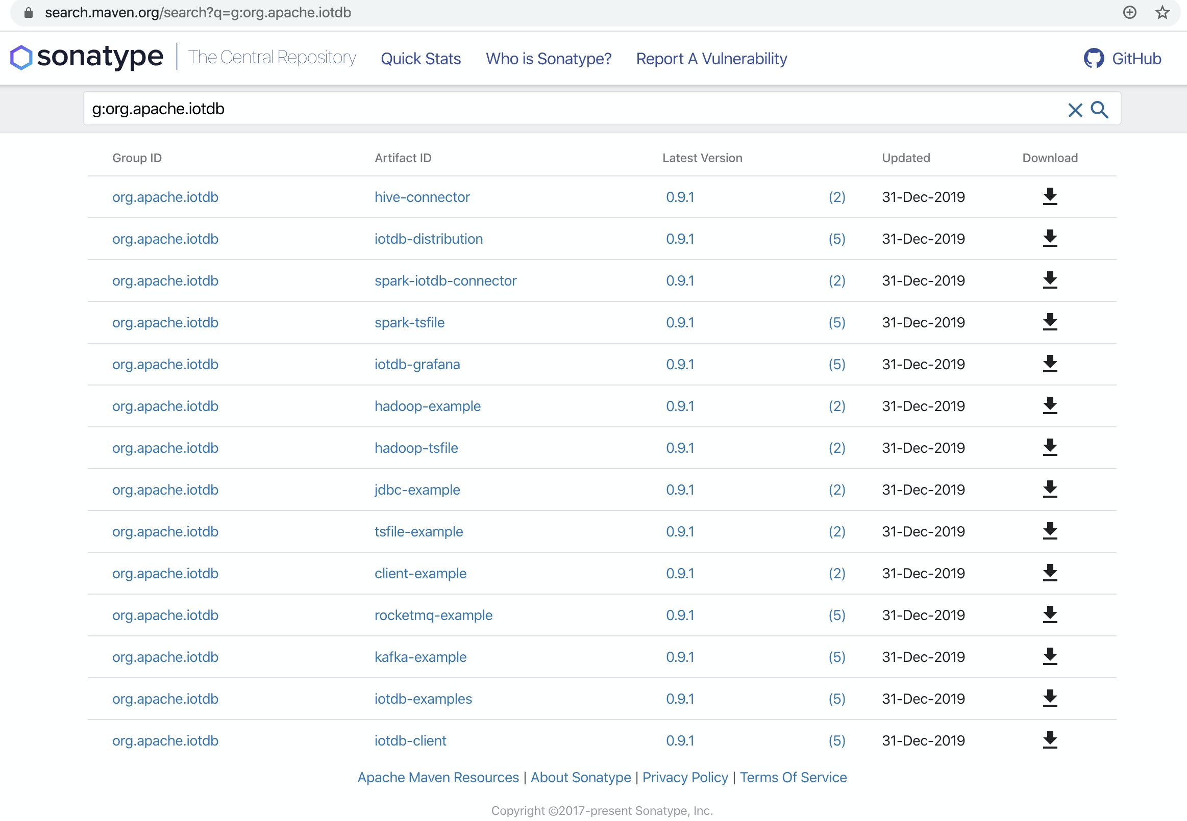This screenshot has height=821, width=1187.
Task: Clear the search box with X icon
Action: coord(1075,110)
